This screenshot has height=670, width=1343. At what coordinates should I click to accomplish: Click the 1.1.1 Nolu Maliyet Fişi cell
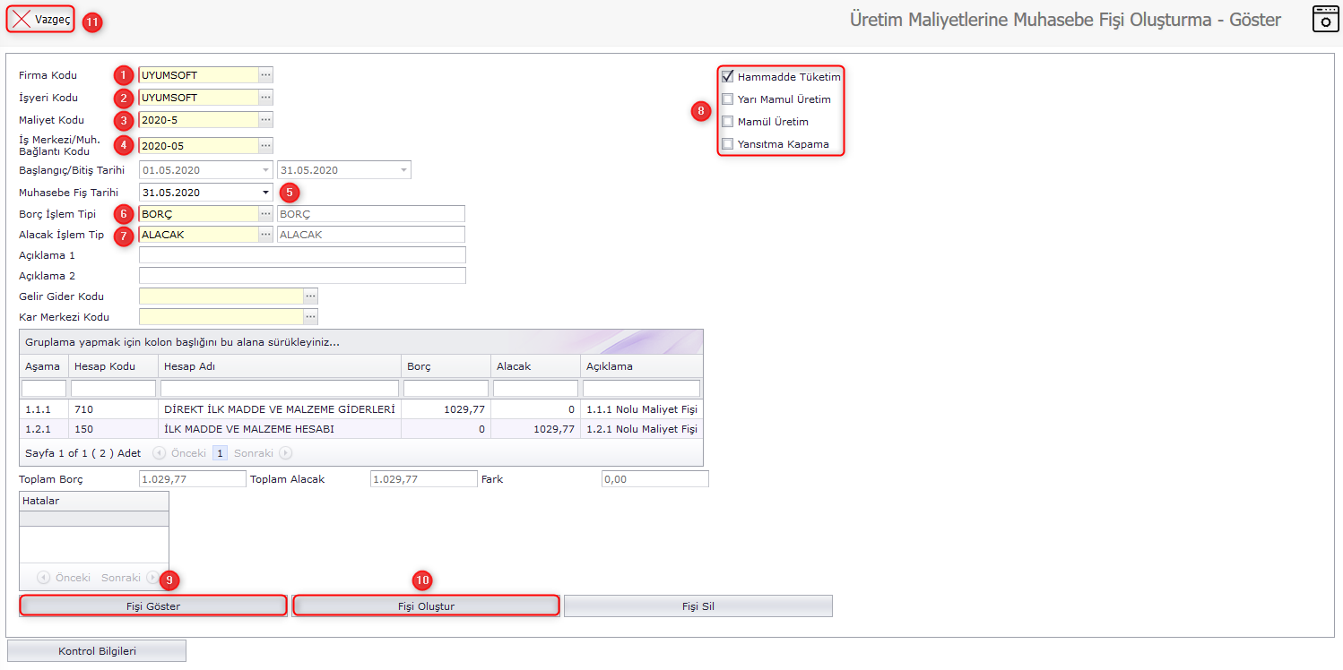coord(641,409)
